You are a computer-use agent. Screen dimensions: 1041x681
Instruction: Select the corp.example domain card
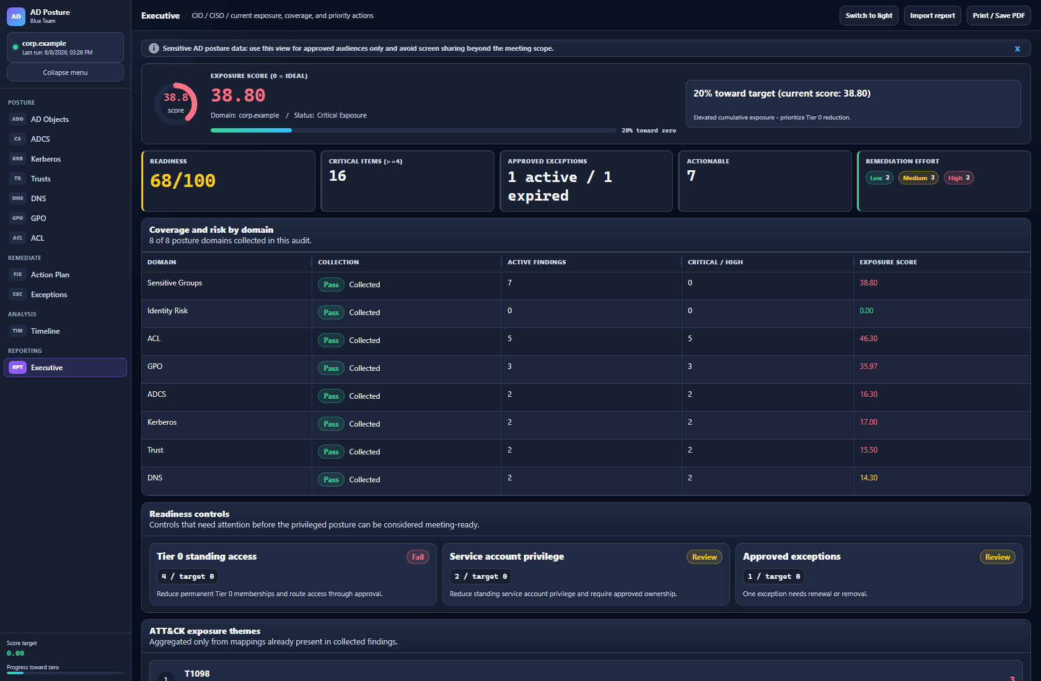coord(65,48)
